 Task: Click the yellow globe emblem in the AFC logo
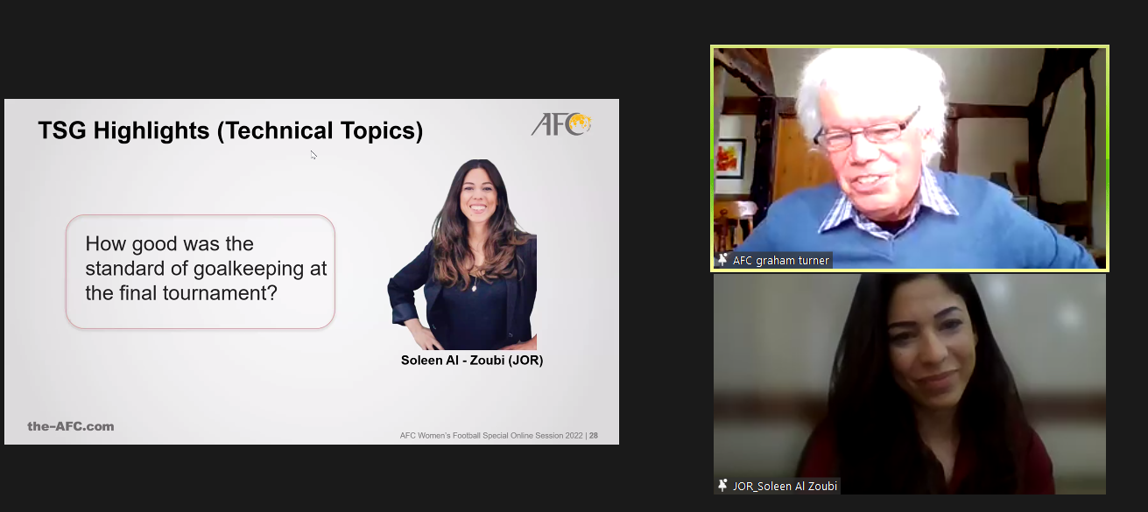(x=580, y=124)
